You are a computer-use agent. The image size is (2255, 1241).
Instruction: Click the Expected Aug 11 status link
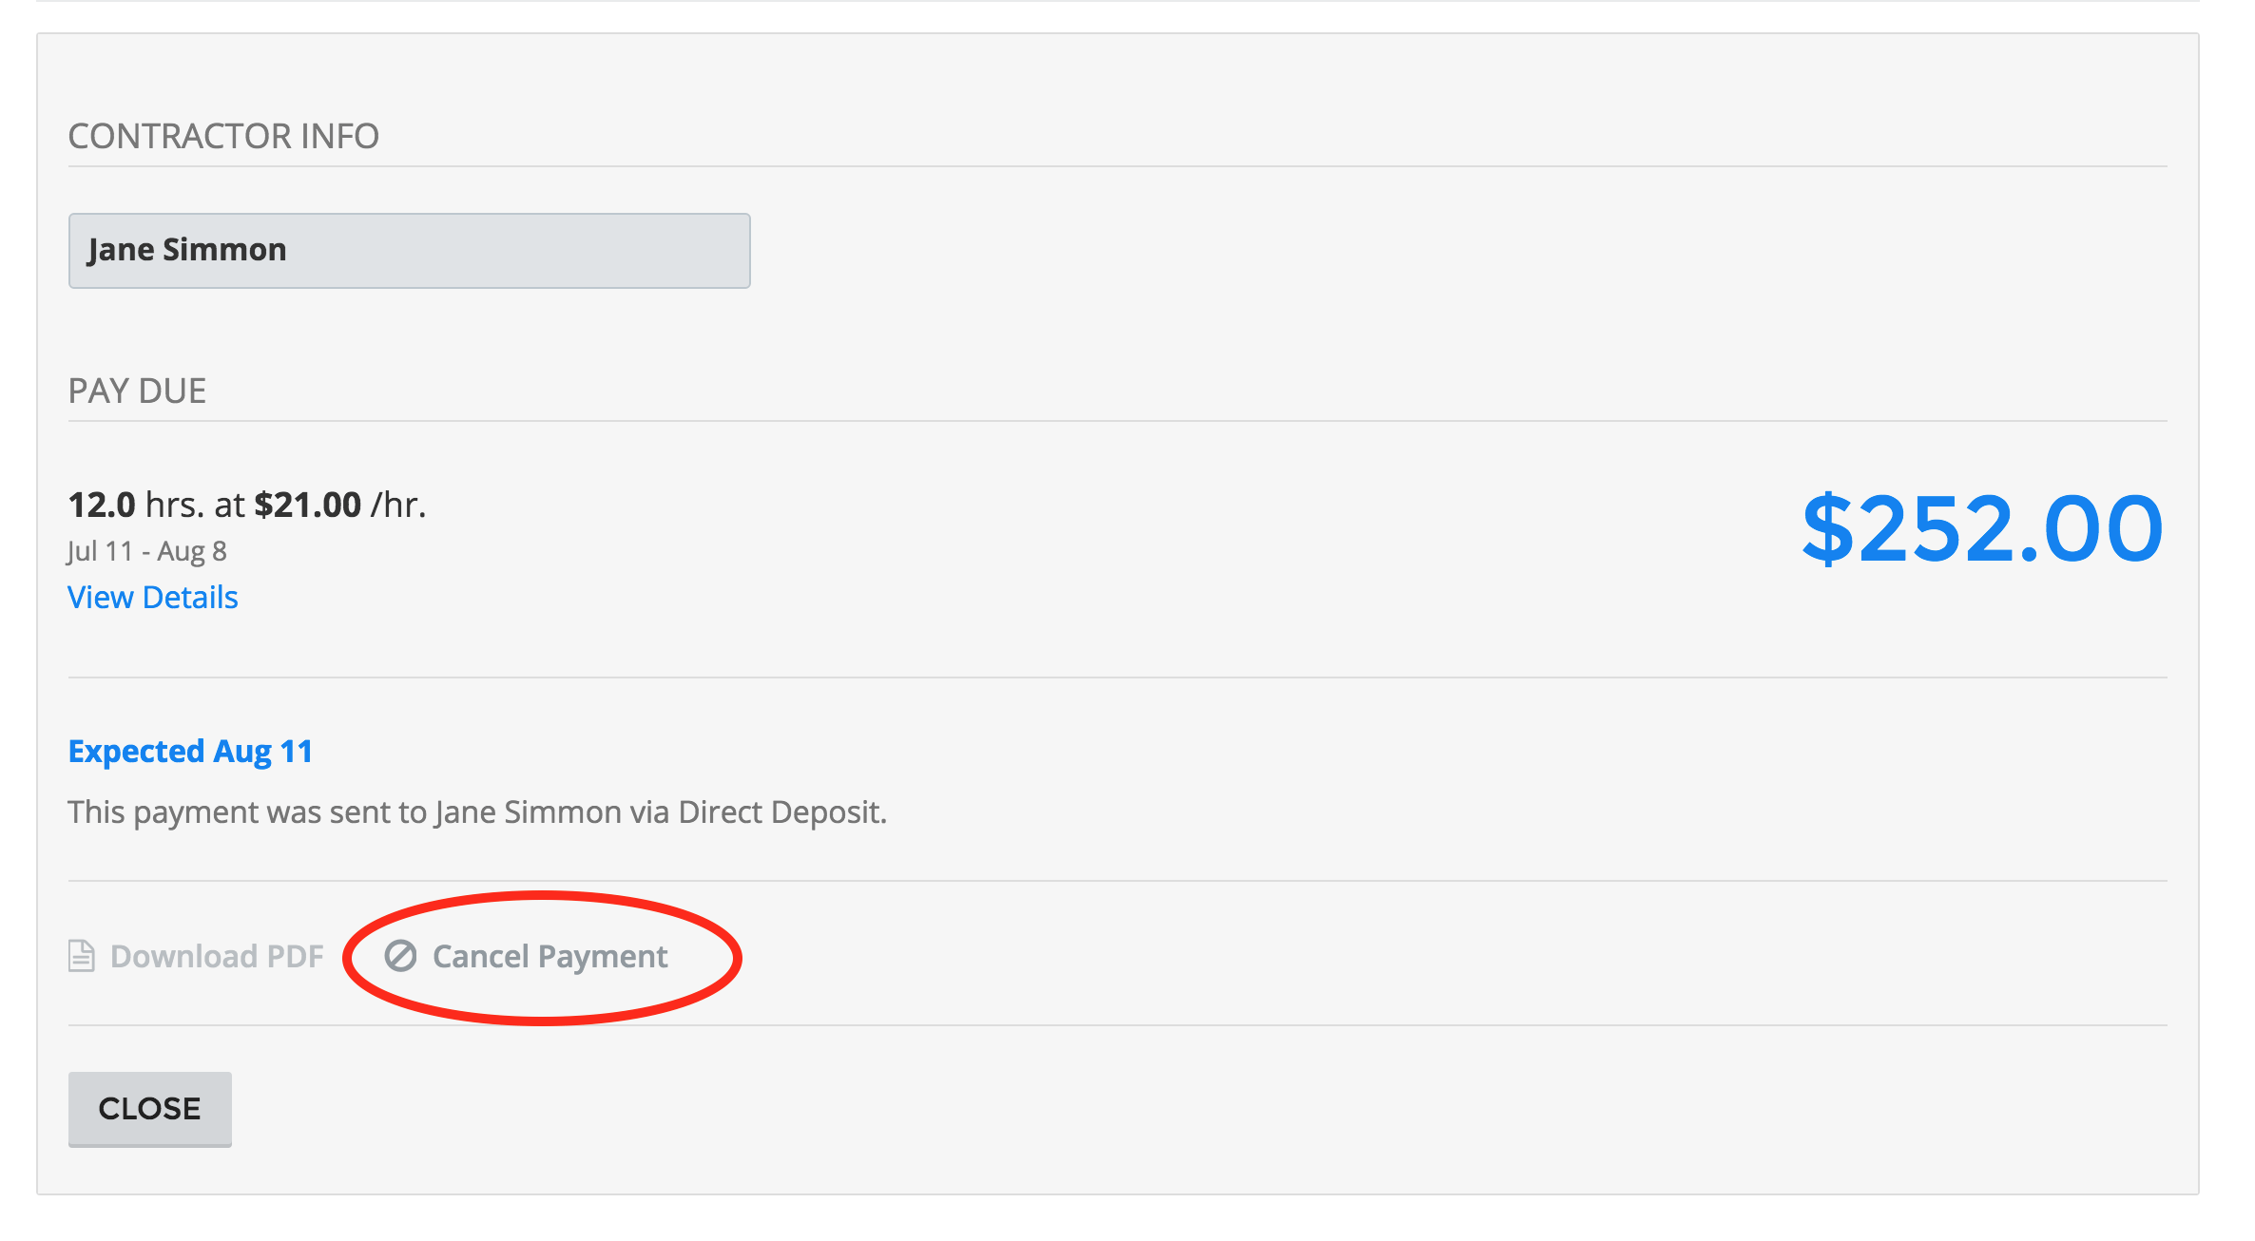[190, 752]
